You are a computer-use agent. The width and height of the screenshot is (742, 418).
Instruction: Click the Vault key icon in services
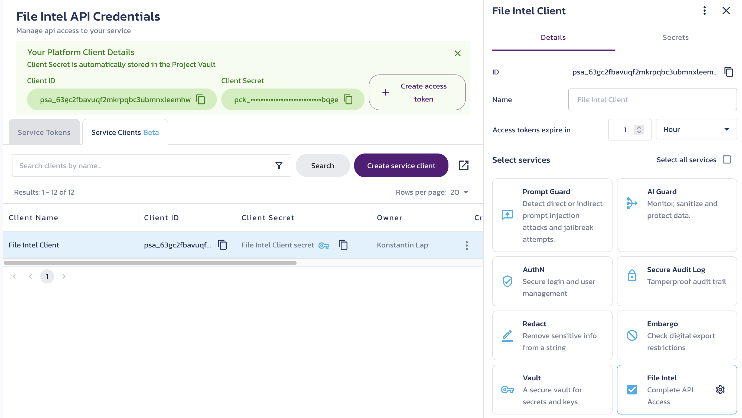[x=507, y=390]
